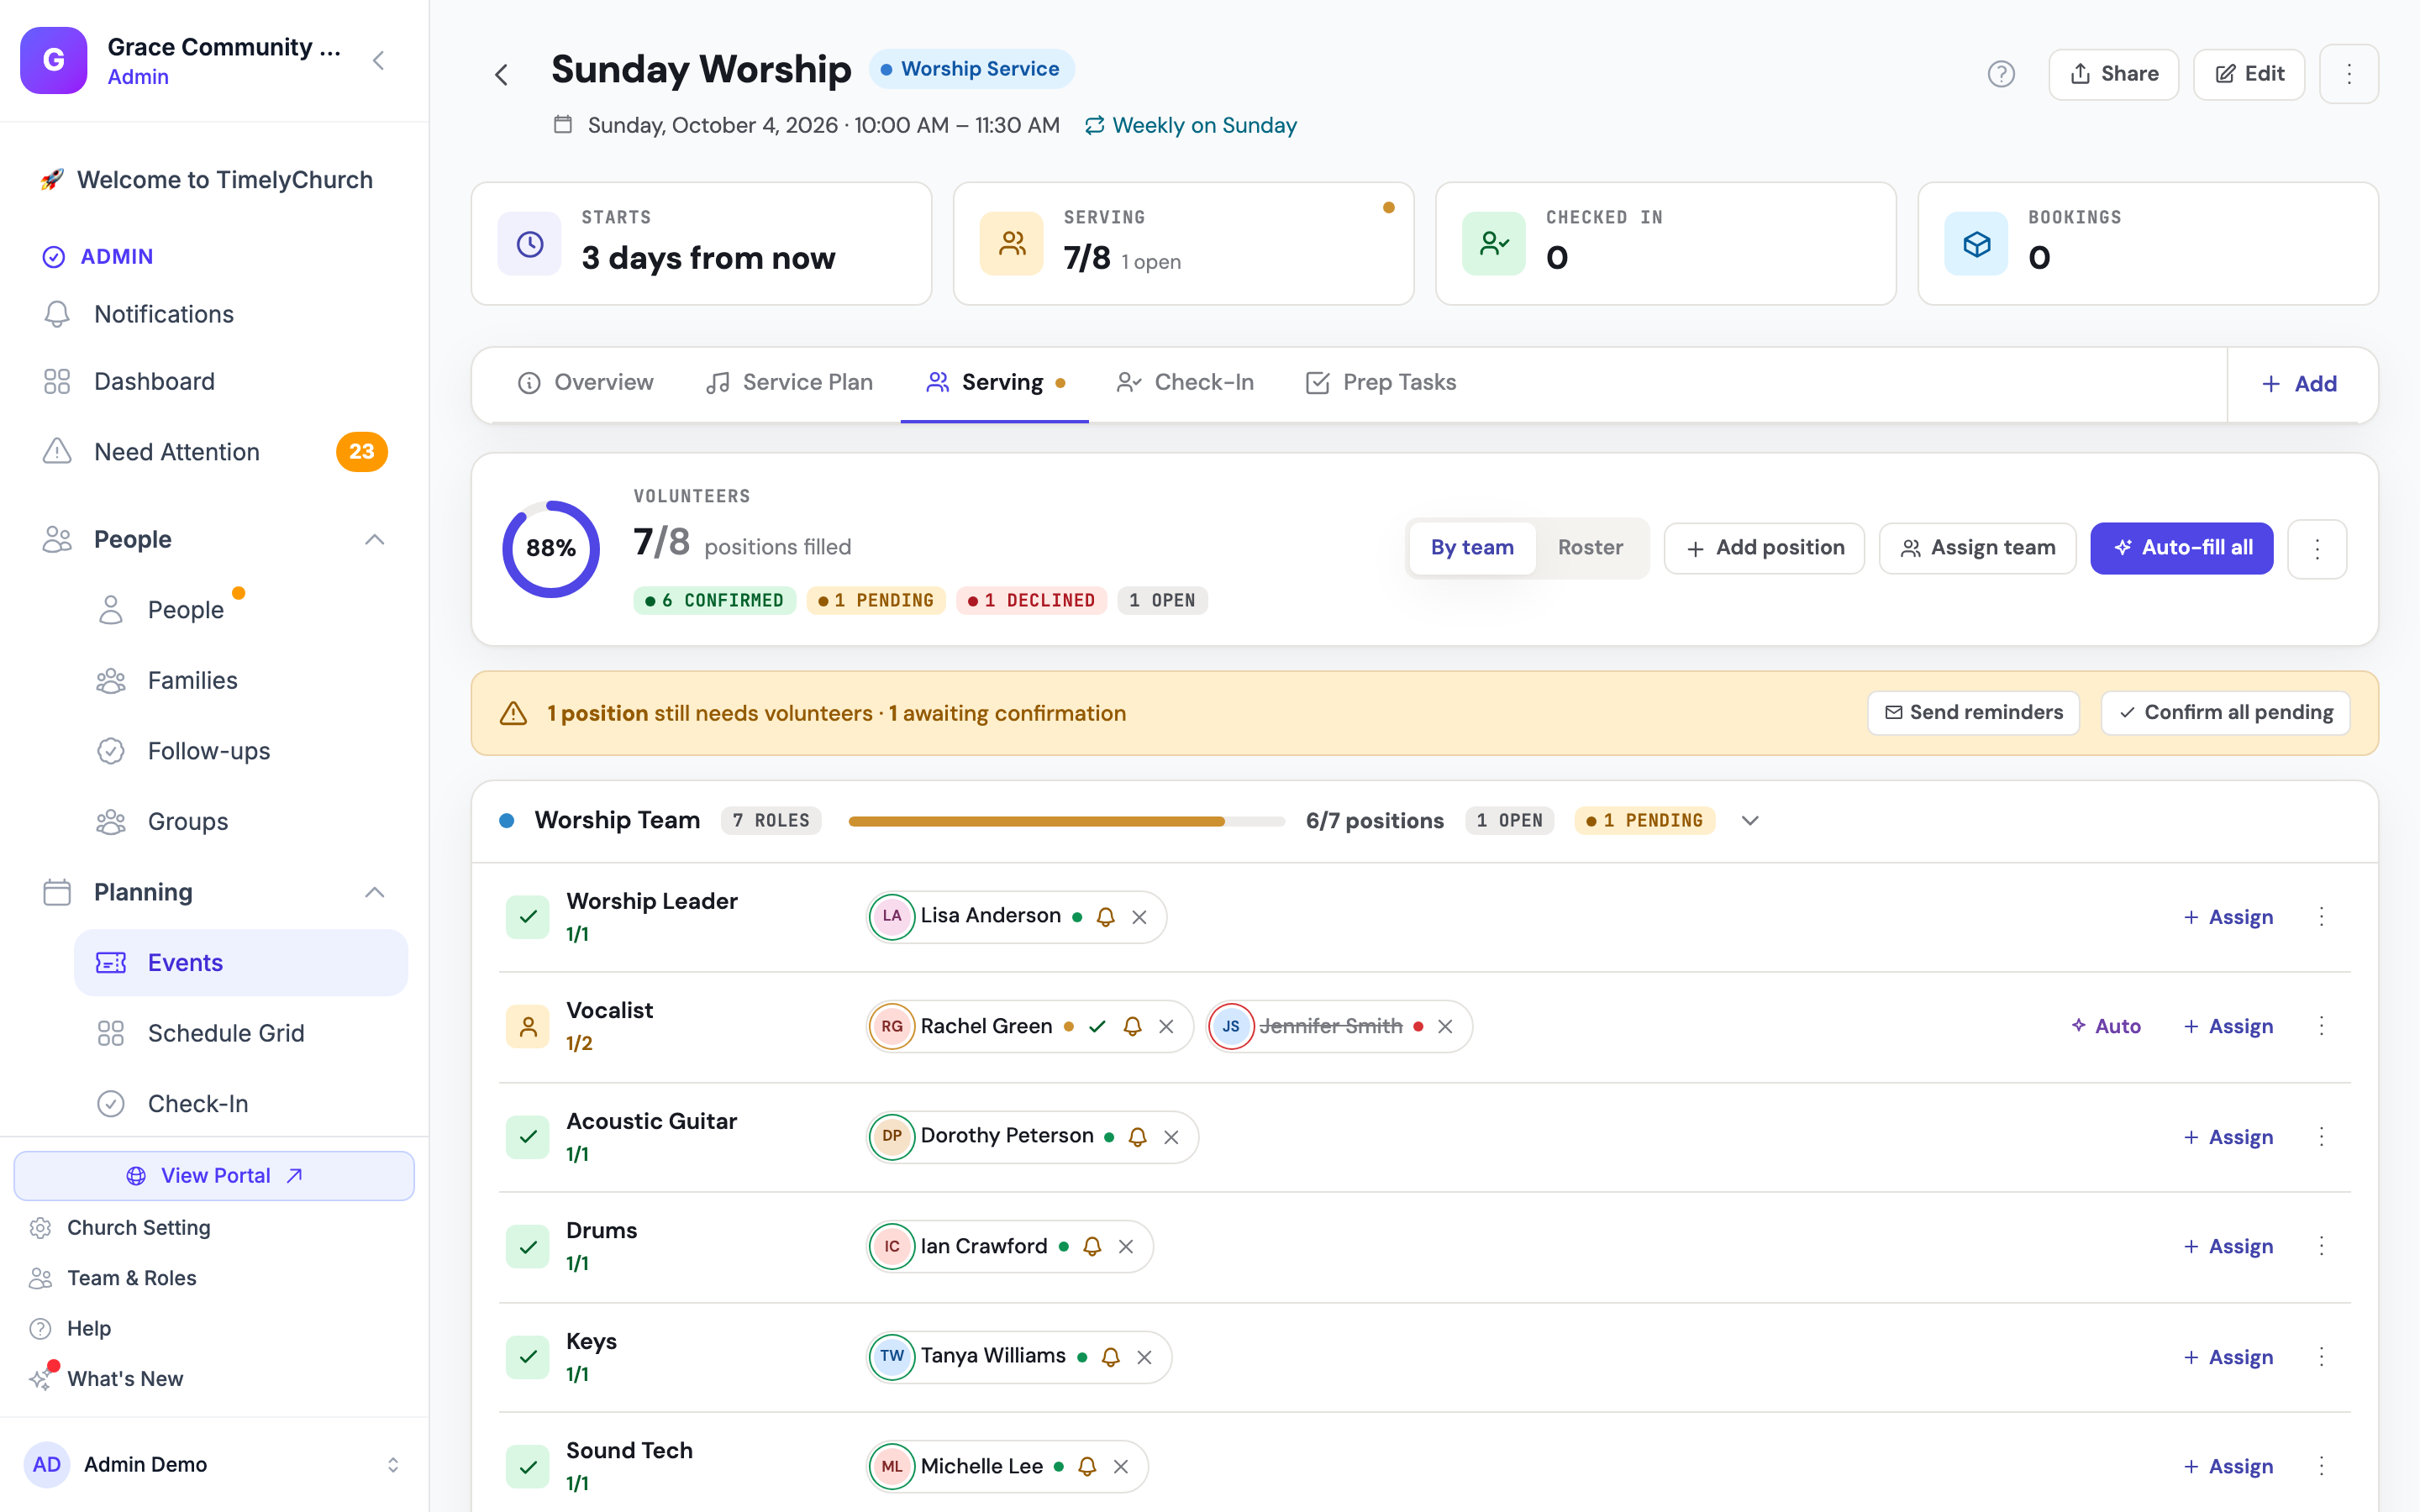Click the Acoustic Guitar status checkmark box
This screenshot has width=2420, height=1512.
528,1137
